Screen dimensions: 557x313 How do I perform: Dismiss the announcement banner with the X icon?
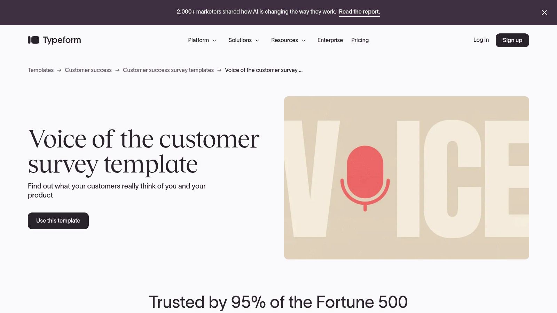click(x=544, y=13)
